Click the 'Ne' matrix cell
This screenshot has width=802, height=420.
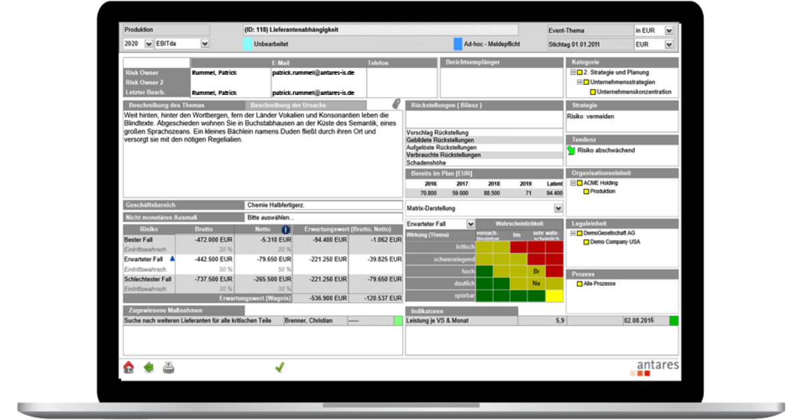click(536, 283)
